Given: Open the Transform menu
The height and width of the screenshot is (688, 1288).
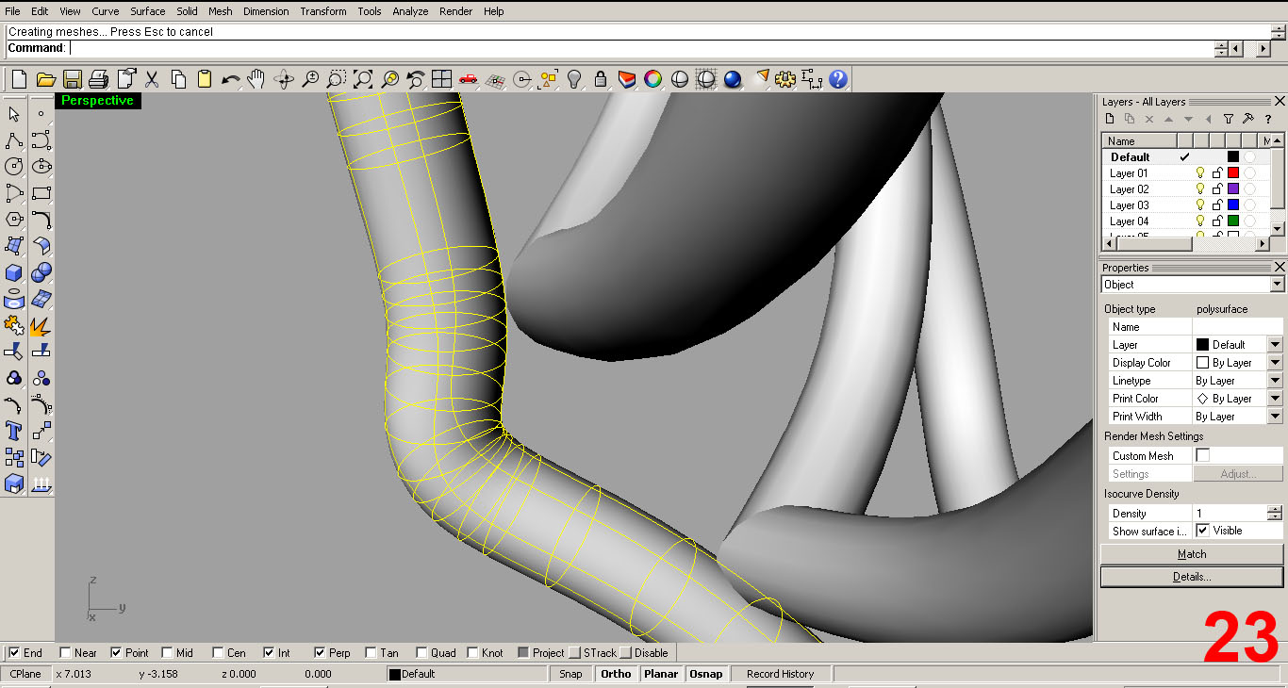Looking at the screenshot, I should click(x=323, y=11).
